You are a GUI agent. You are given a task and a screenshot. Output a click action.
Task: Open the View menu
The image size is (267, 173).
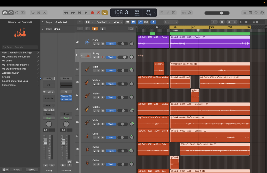118,22
